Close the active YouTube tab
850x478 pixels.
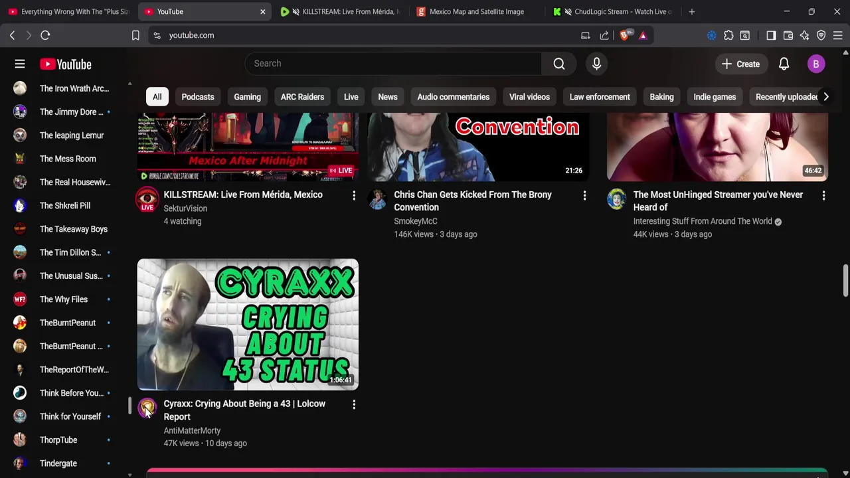(262, 11)
